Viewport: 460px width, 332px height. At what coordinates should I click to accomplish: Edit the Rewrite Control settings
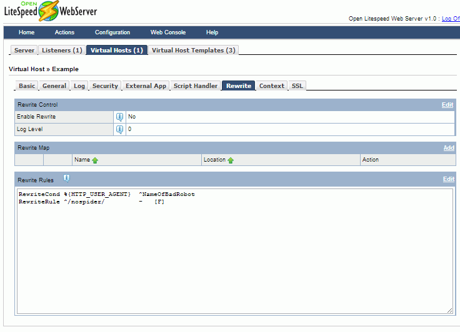[x=447, y=105]
